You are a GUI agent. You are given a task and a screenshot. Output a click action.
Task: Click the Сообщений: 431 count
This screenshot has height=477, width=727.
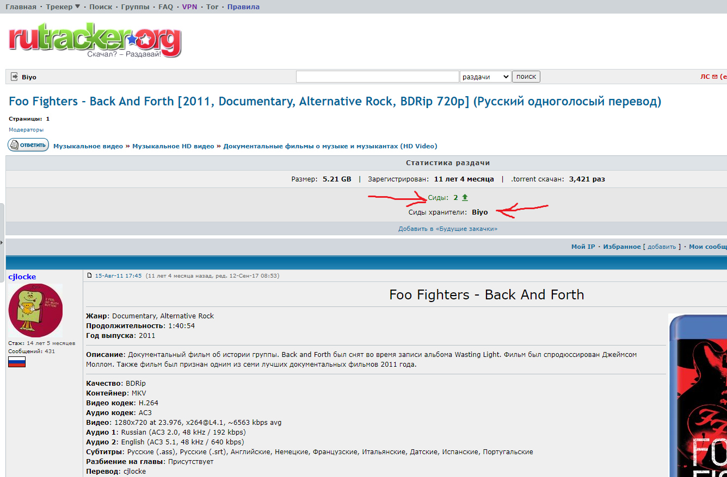point(32,351)
